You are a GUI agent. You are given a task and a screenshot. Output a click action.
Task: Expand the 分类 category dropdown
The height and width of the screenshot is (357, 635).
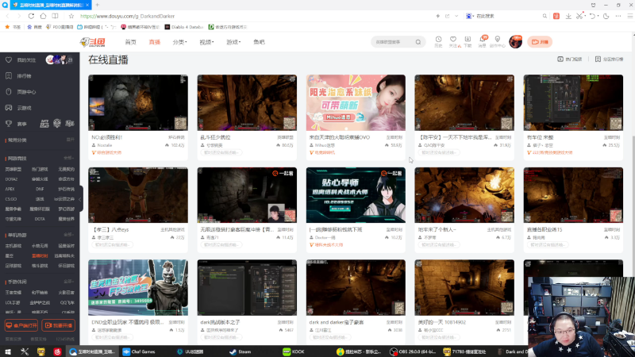180,42
